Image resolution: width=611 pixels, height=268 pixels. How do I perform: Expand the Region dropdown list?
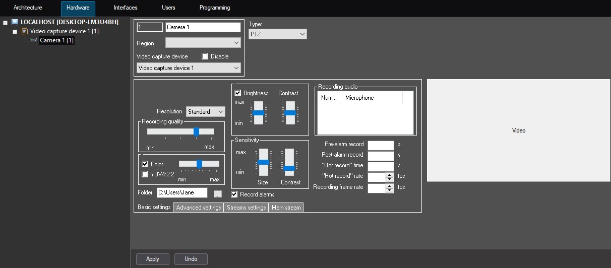[x=203, y=43]
